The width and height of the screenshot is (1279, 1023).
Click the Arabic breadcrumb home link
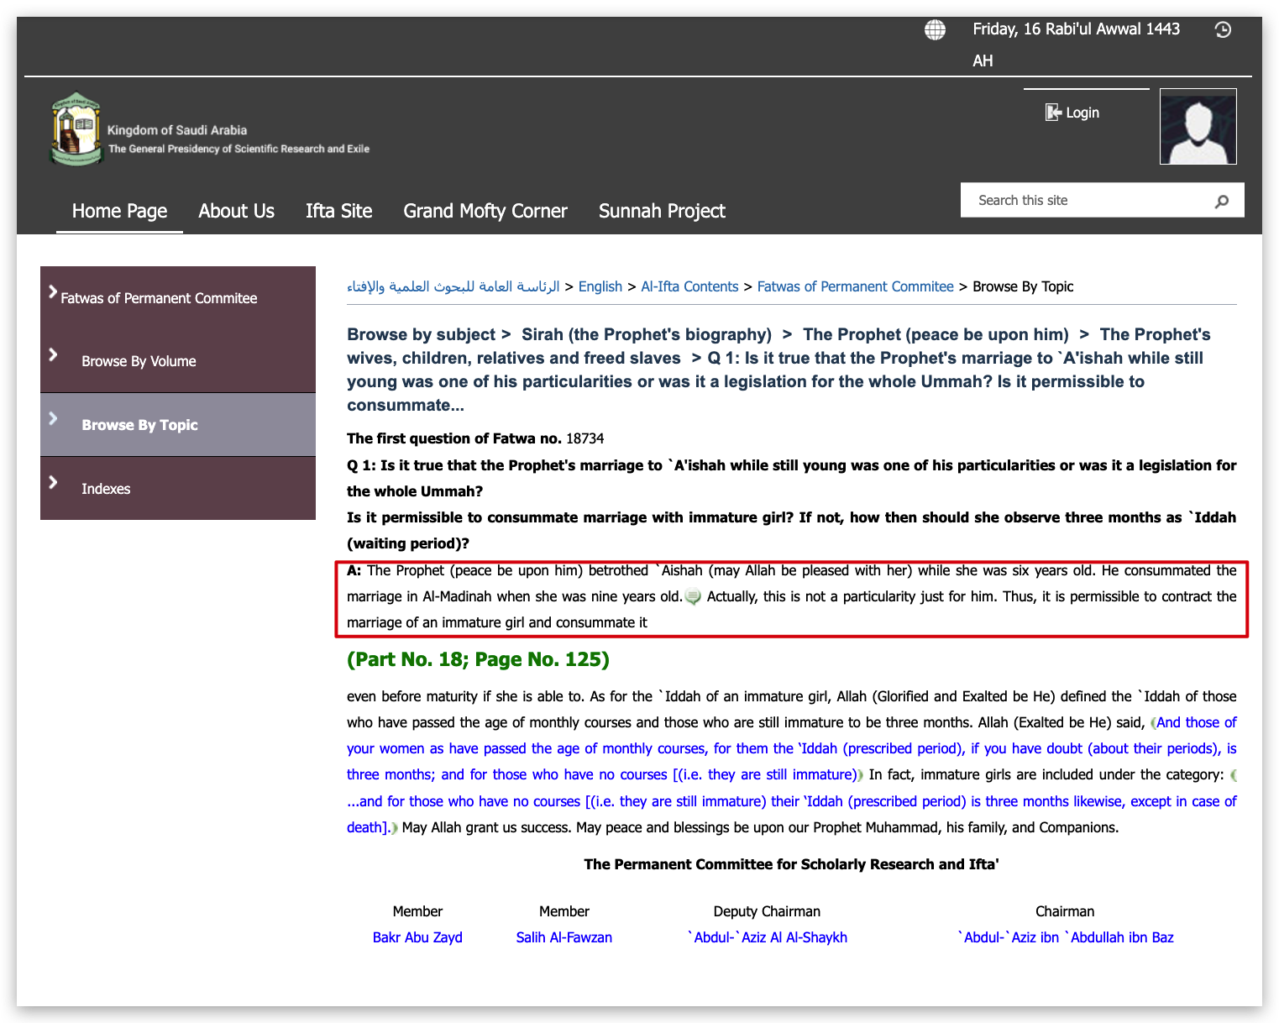point(453,286)
